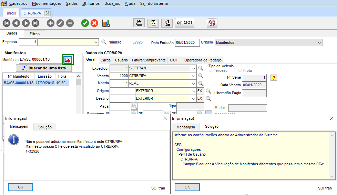Click the printer icon in toolbar
Image resolution: width=337 pixels, height=195 pixels.
coord(139,23)
